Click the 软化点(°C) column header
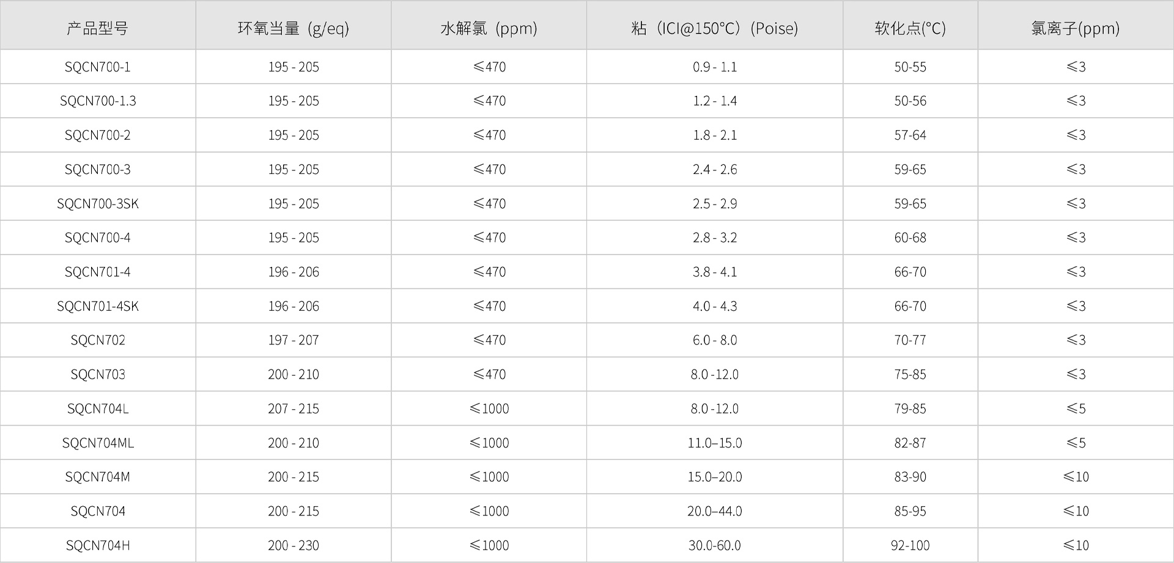Viewport: 1174px width, 563px height. click(x=910, y=28)
